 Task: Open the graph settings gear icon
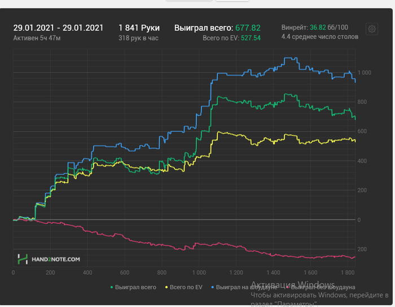(371, 29)
